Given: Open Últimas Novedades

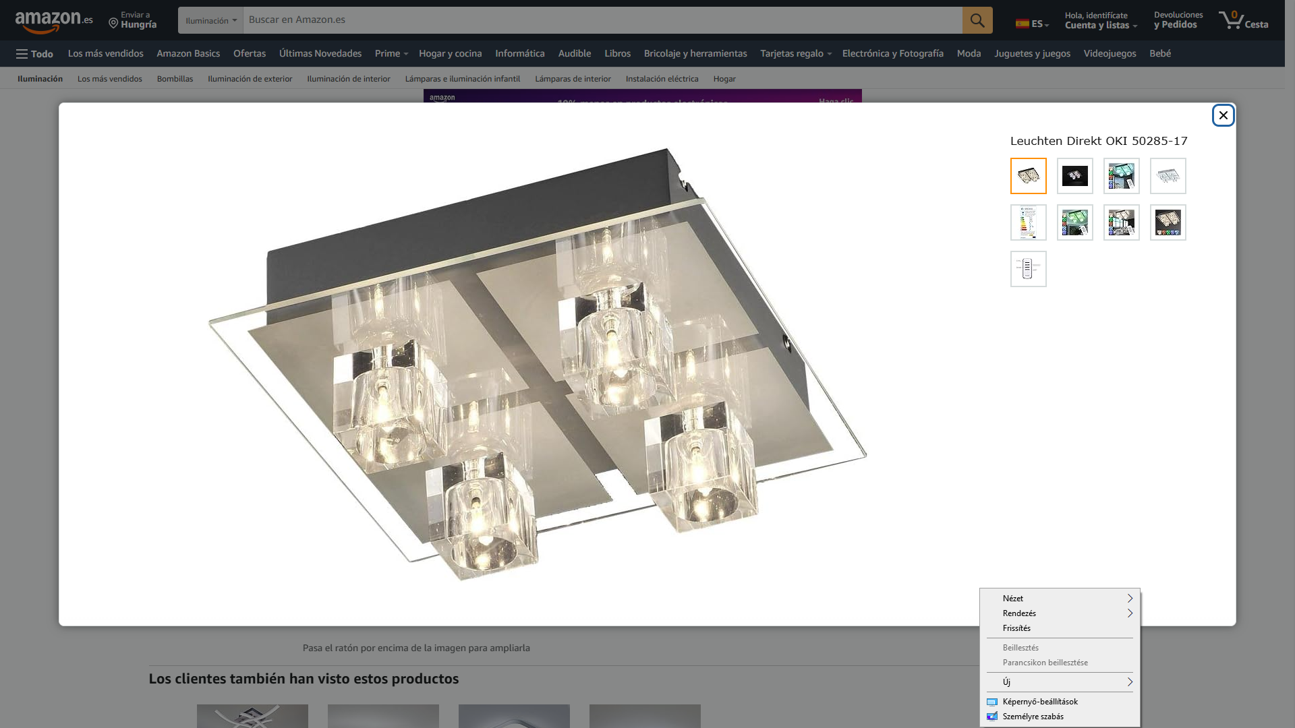Looking at the screenshot, I should tap(320, 53).
